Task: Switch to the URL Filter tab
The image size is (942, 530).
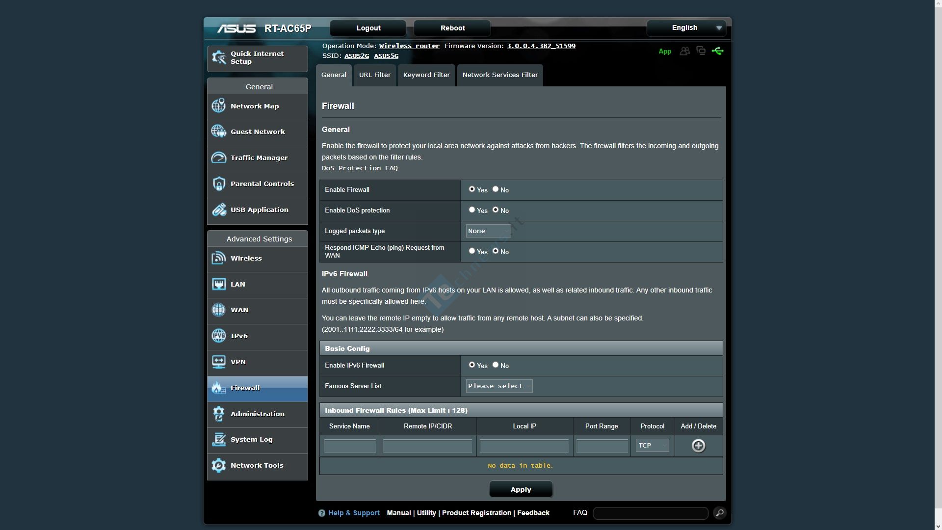Action: (375, 75)
